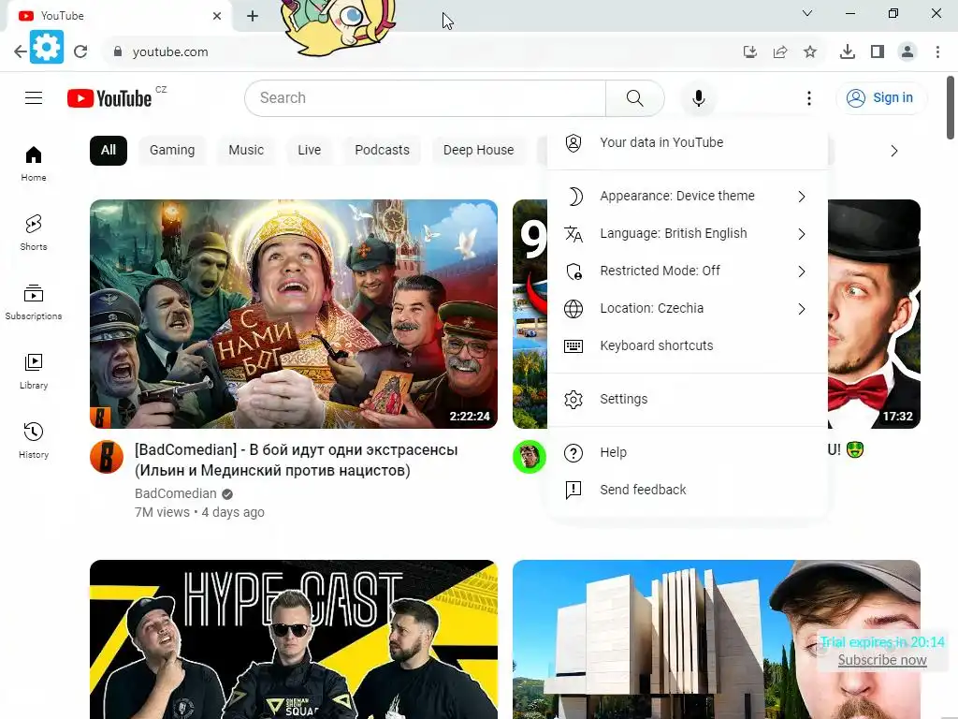Reload the page in browser

[x=80, y=52]
